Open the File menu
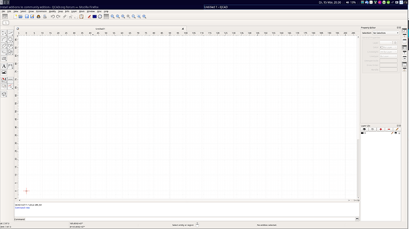The image size is (409, 229). coord(4,11)
